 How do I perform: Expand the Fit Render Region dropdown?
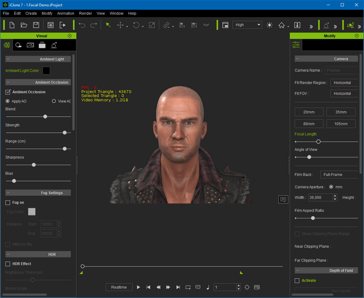[x=343, y=83]
